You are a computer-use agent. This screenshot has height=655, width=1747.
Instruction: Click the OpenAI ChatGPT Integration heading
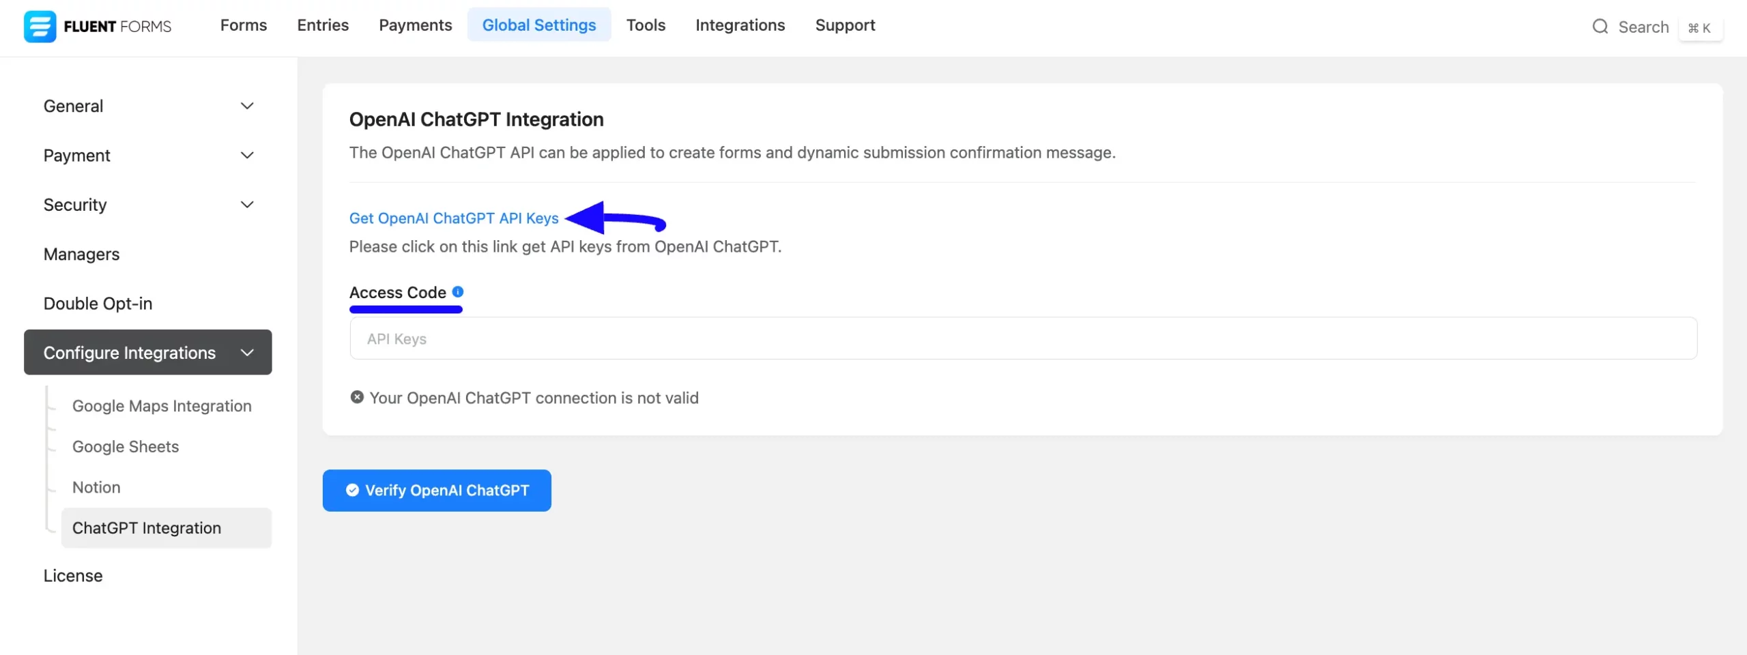pyautogui.click(x=476, y=119)
